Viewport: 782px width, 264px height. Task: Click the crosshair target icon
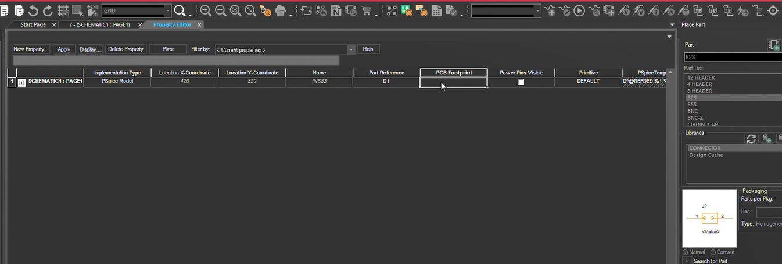tap(773, 10)
